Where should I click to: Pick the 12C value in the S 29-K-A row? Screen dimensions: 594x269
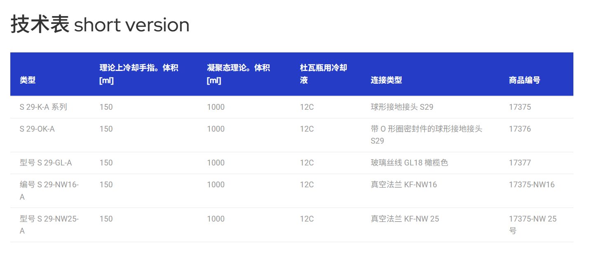pos(307,107)
